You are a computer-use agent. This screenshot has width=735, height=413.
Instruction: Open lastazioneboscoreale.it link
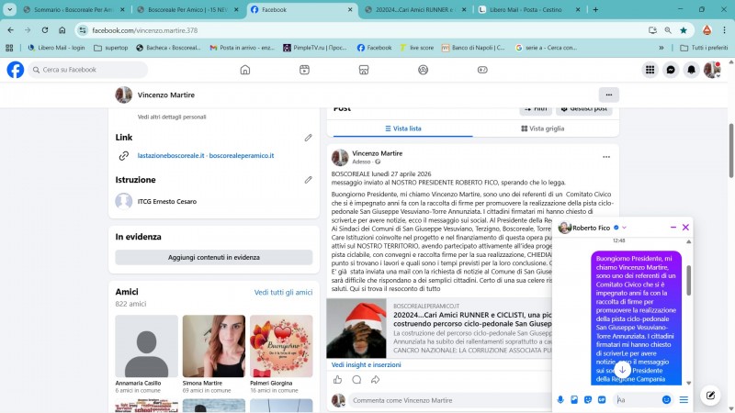pos(171,155)
